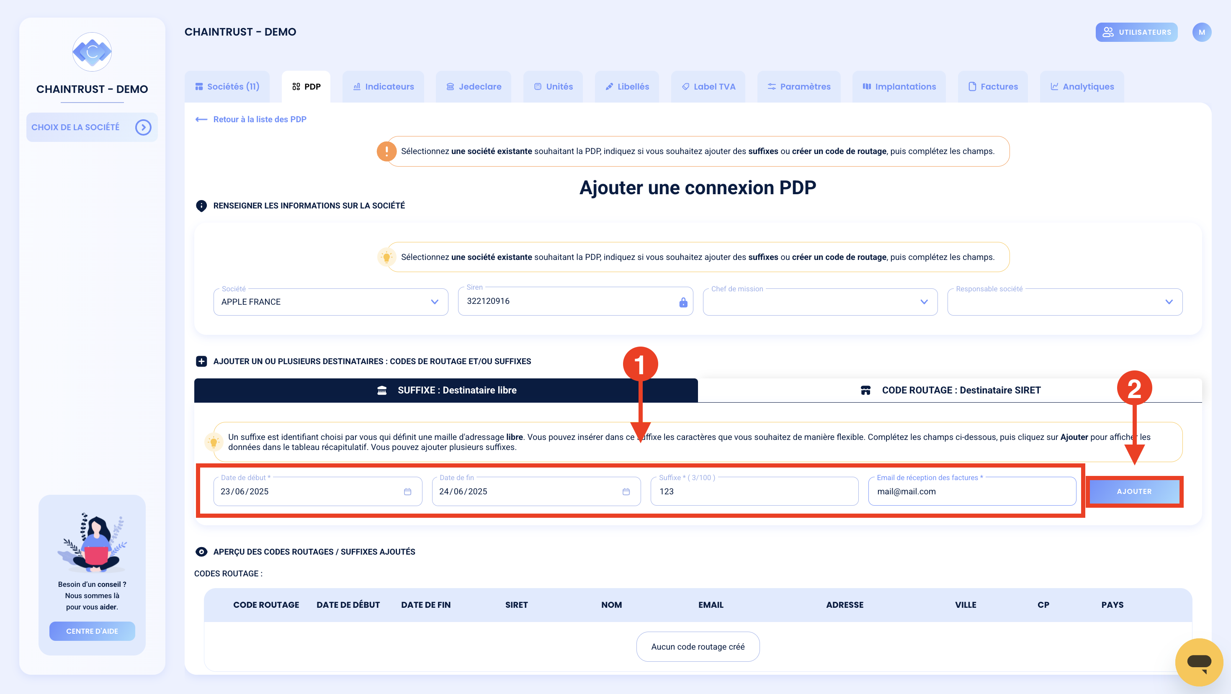Image resolution: width=1231 pixels, height=694 pixels.
Task: Open the yellow chat support bubble
Action: [1199, 662]
